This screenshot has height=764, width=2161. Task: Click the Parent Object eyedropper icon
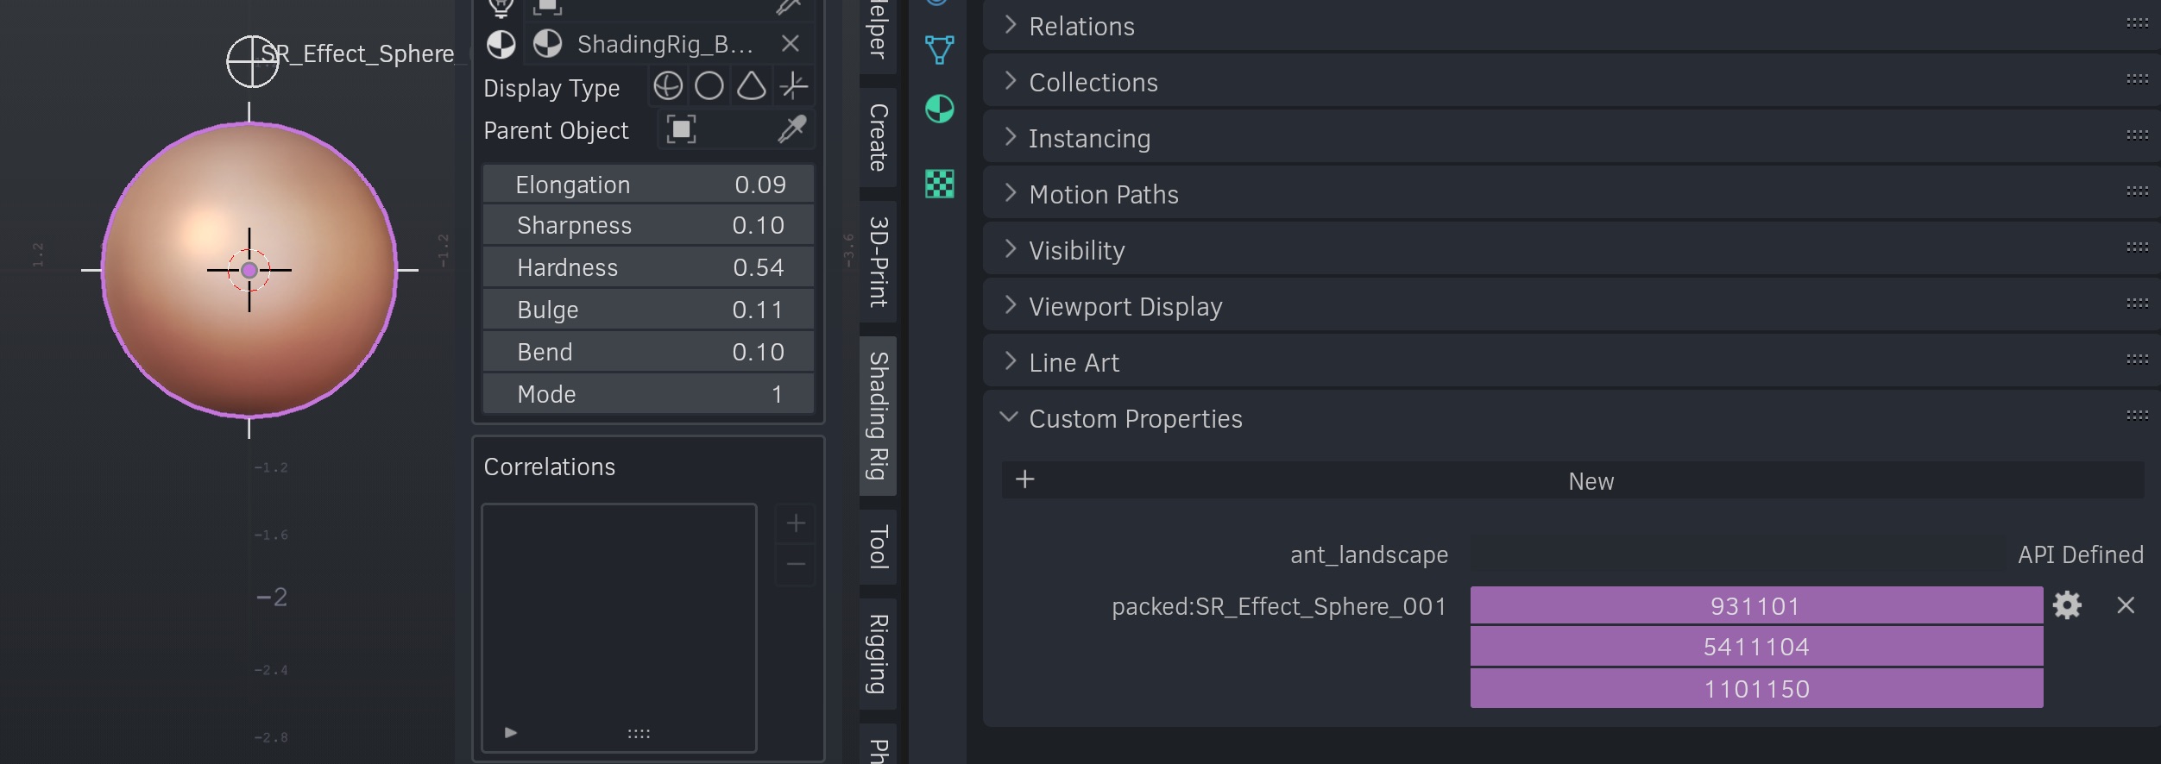[x=791, y=130]
